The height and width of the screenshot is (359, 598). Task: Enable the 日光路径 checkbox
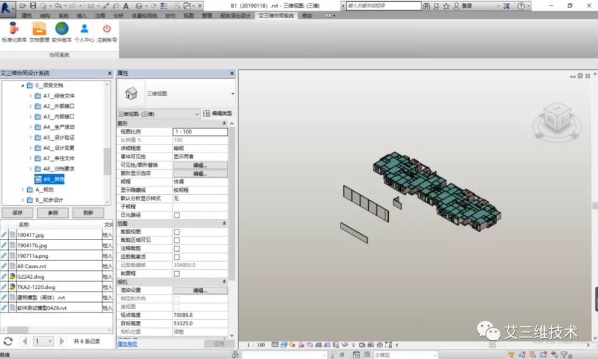[177, 215]
